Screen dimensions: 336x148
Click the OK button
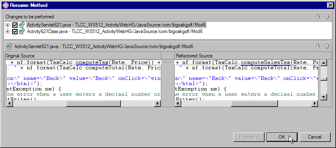coord(282,137)
